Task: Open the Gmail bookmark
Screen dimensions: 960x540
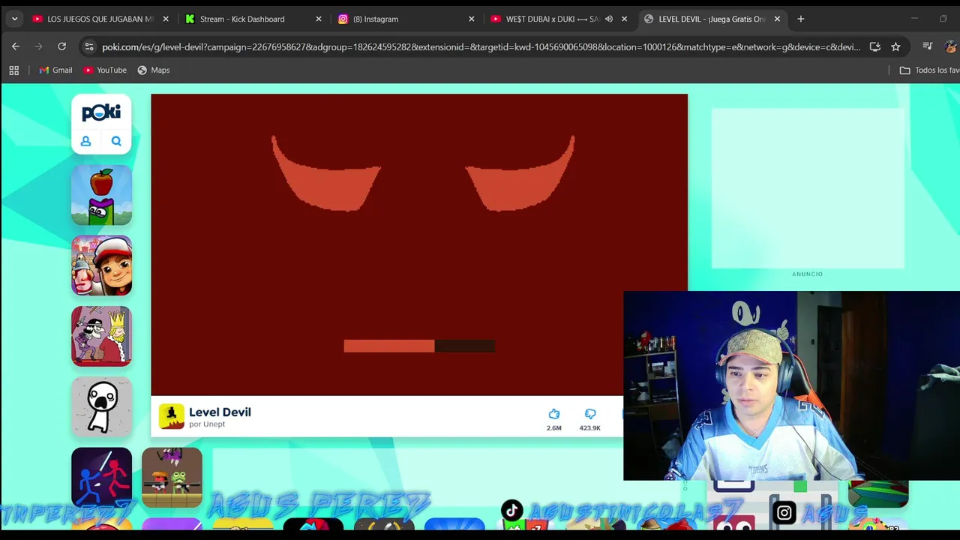Action: (x=55, y=70)
